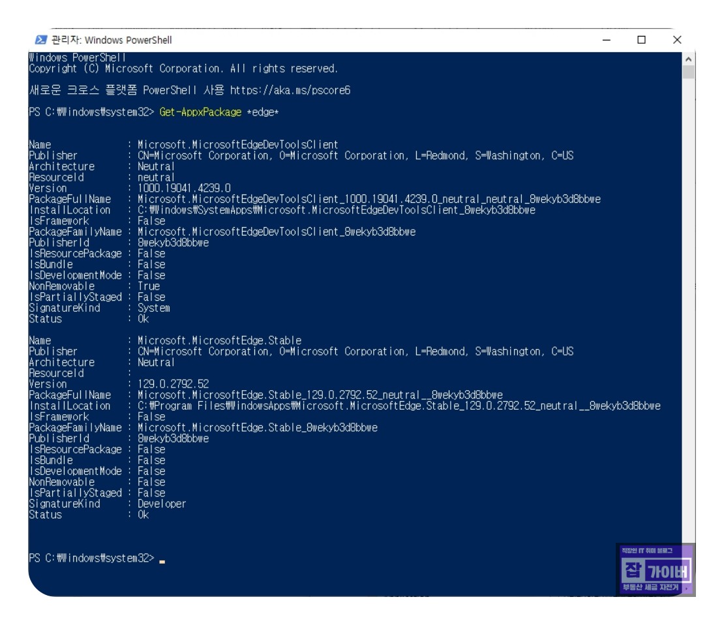Click NonRemovable value True
Image resolution: width=724 pixels, height=625 pixels.
coord(149,286)
